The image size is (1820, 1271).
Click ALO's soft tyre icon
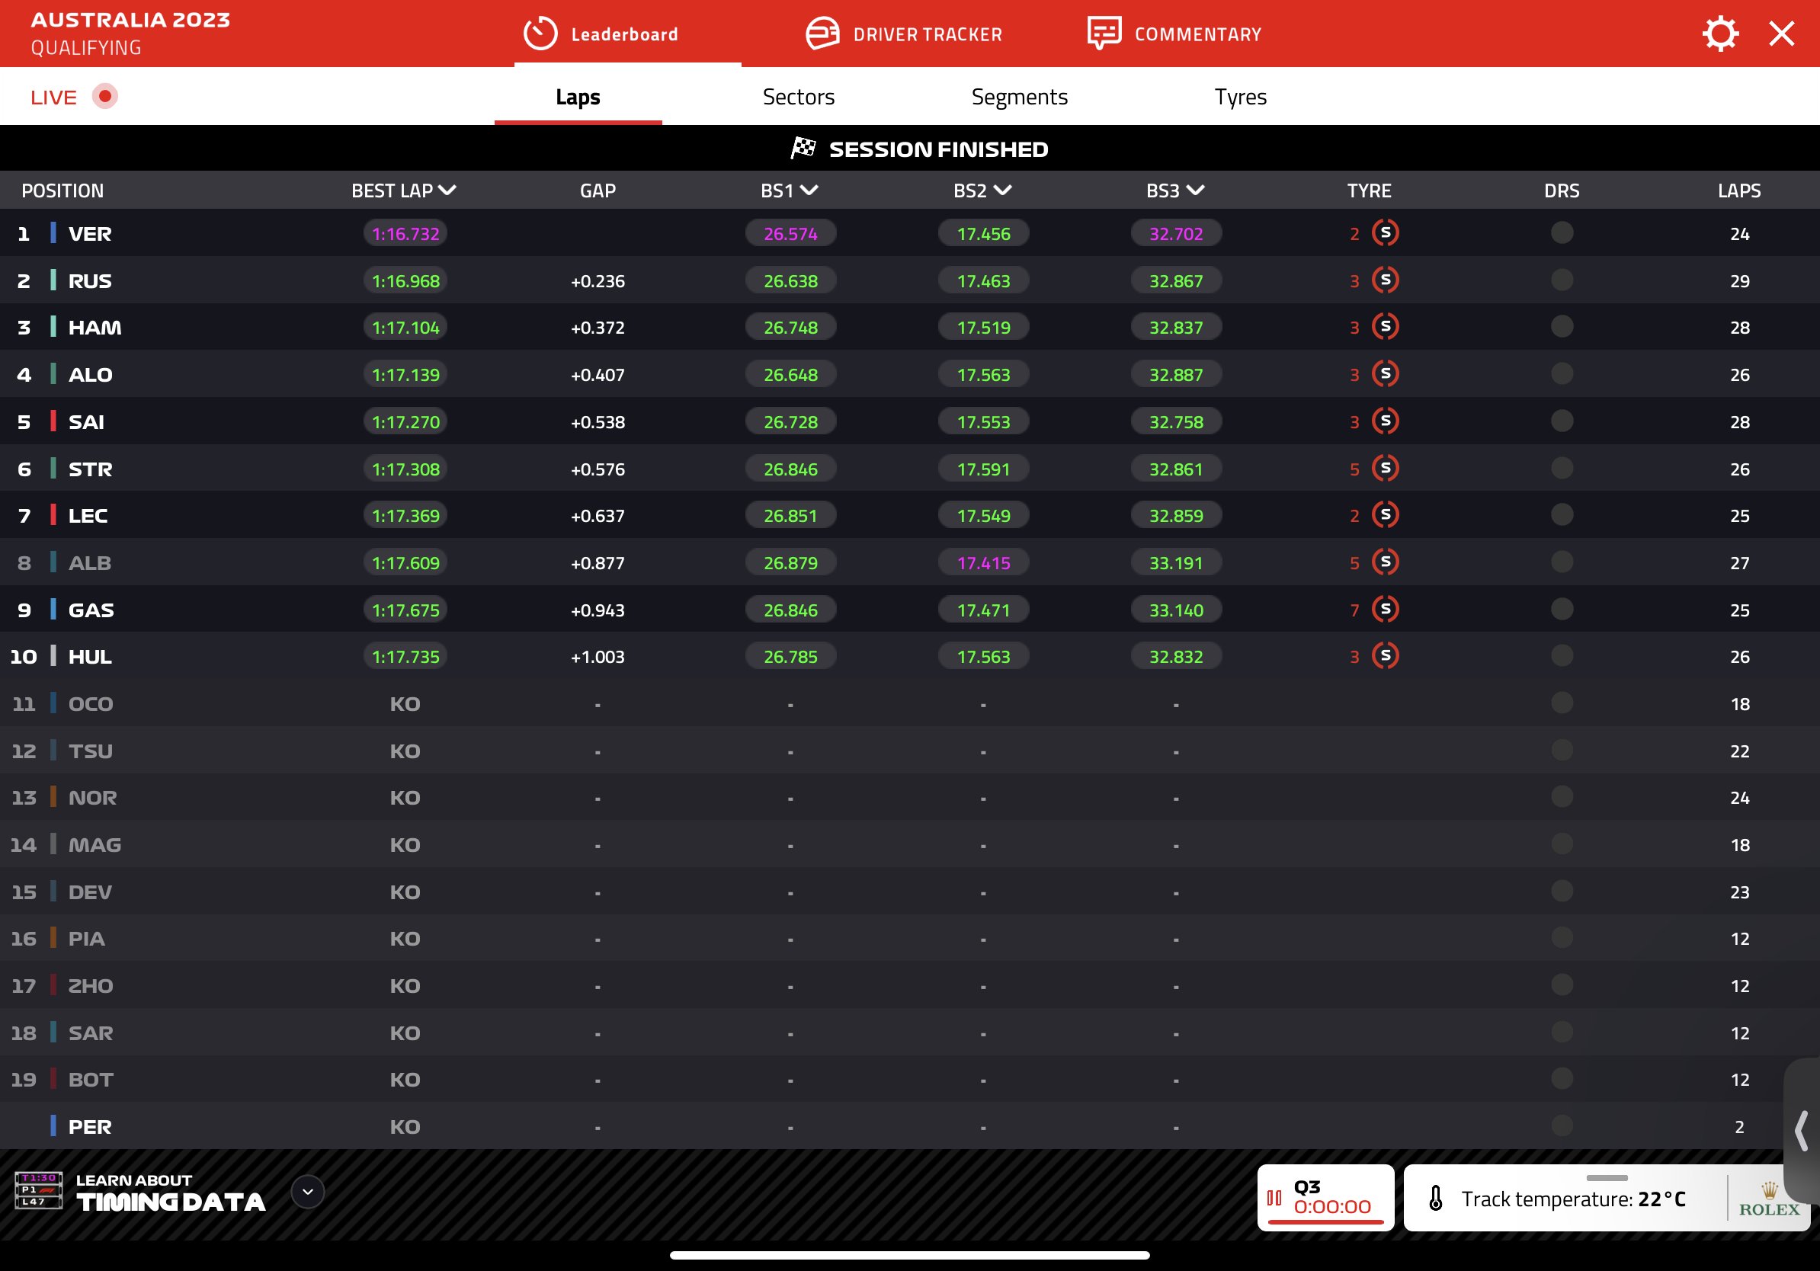click(x=1385, y=373)
